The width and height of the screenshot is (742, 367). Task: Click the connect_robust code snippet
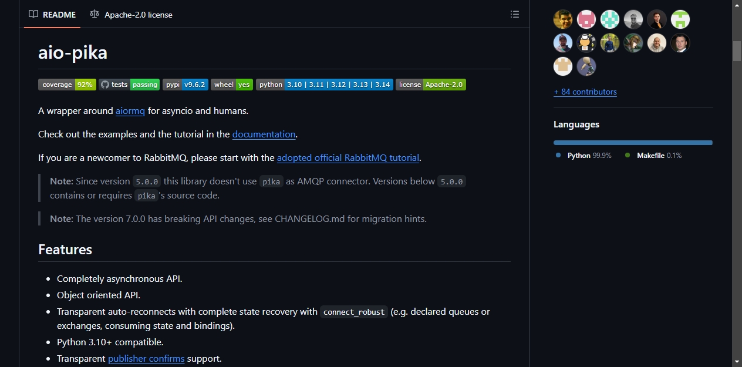pyautogui.click(x=354, y=312)
